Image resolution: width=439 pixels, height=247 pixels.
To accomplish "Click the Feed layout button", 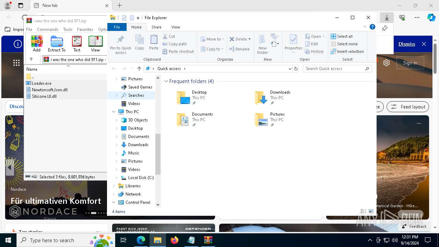I will pyautogui.click(x=408, y=107).
